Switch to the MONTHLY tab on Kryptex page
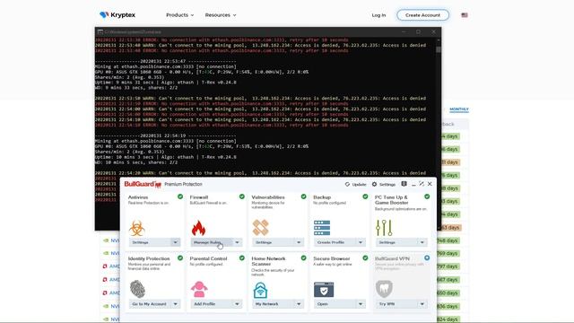The width and height of the screenshot is (574, 323). 459,109
